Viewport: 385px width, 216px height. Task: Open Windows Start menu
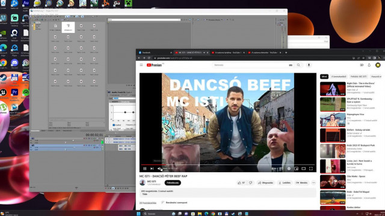click(x=138, y=214)
